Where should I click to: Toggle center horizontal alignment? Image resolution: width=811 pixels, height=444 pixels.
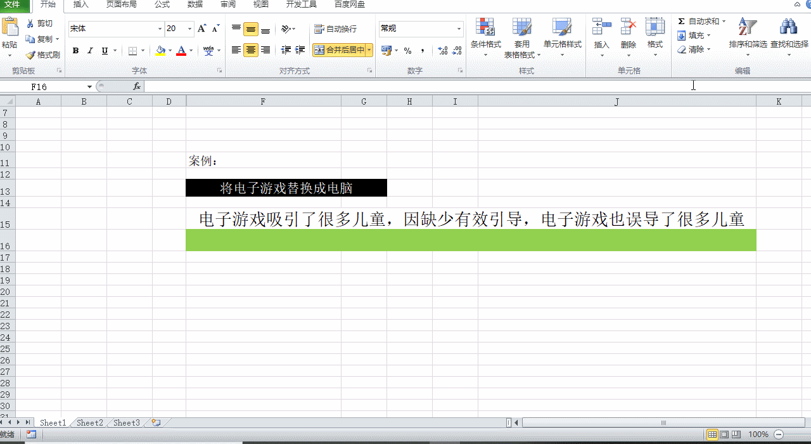point(251,50)
